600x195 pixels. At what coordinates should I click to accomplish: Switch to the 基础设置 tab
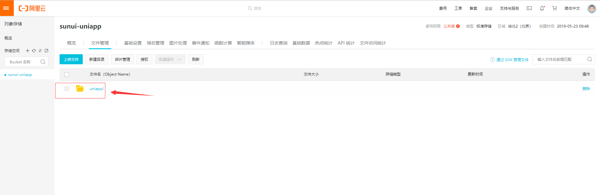(x=133, y=43)
